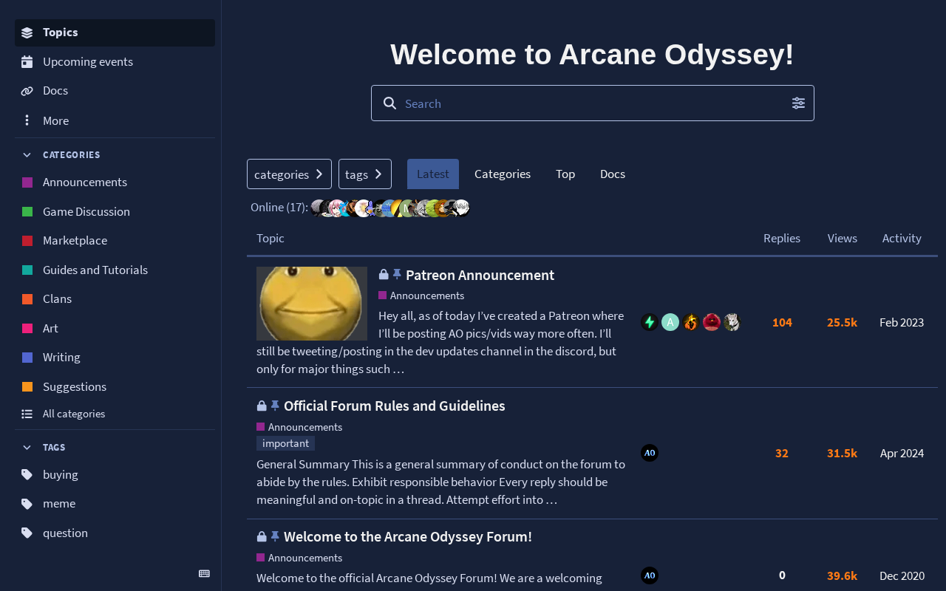Switch to the Top tab
Viewport: 946px width, 591px height.
[565, 174]
